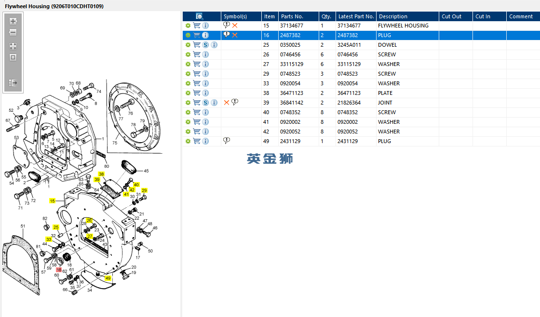This screenshot has width=540, height=317.
Task: Select the SCREW row with part 0748352
Action: click(361, 112)
